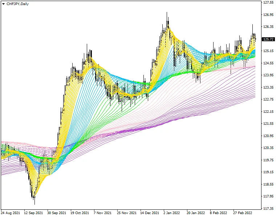Click the 120.95 price scale value
The height and width of the screenshot is (217, 276).
[268, 136]
